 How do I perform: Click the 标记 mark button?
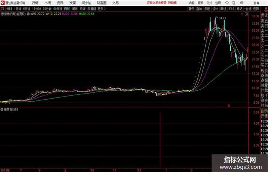[239, 9]
